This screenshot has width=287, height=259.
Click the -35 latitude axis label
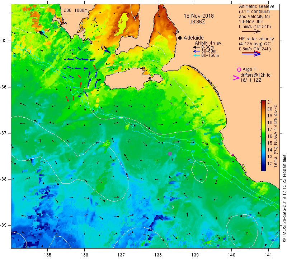(4, 41)
